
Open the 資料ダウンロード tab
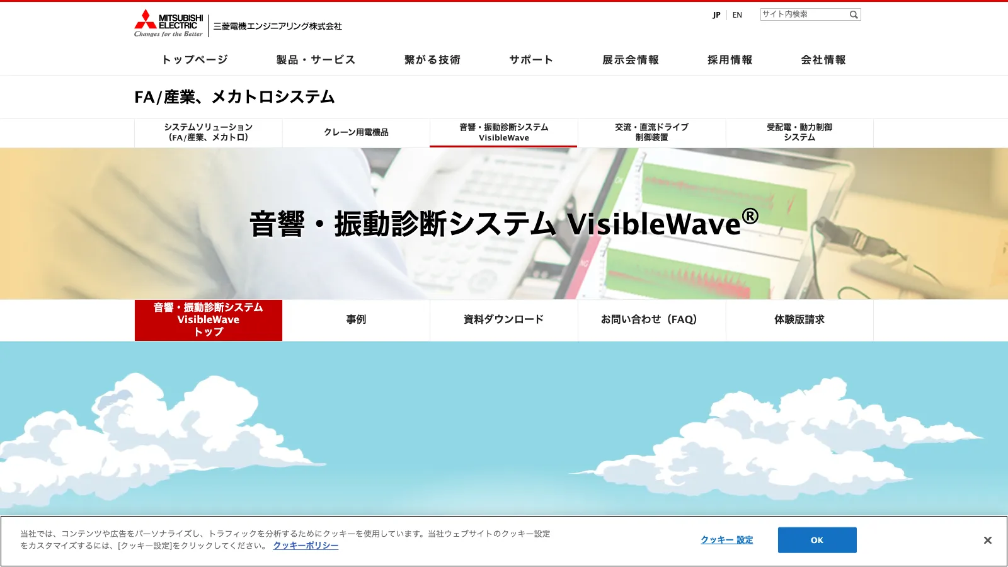(504, 320)
